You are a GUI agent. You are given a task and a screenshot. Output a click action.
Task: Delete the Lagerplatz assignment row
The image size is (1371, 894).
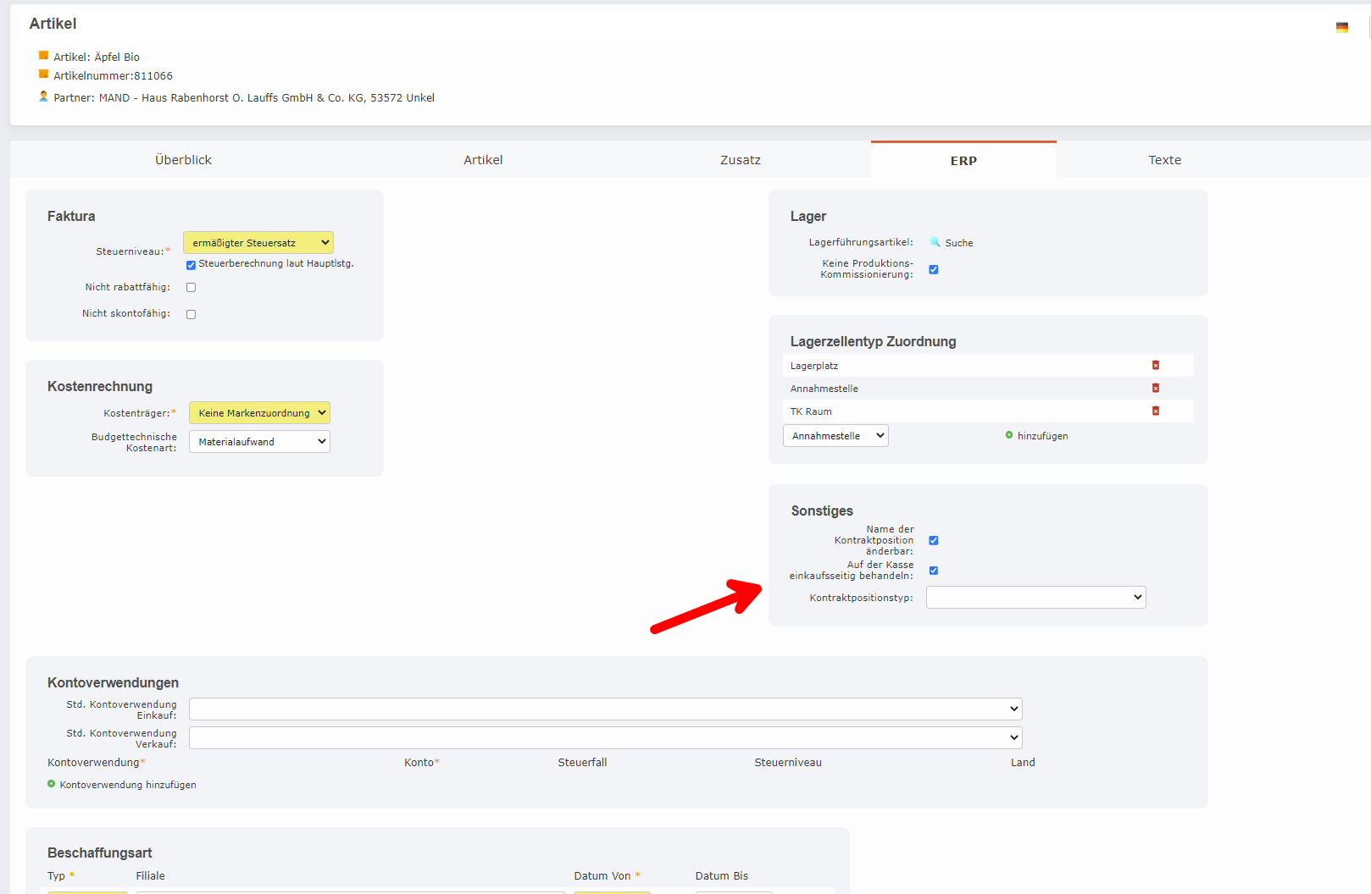(1155, 366)
